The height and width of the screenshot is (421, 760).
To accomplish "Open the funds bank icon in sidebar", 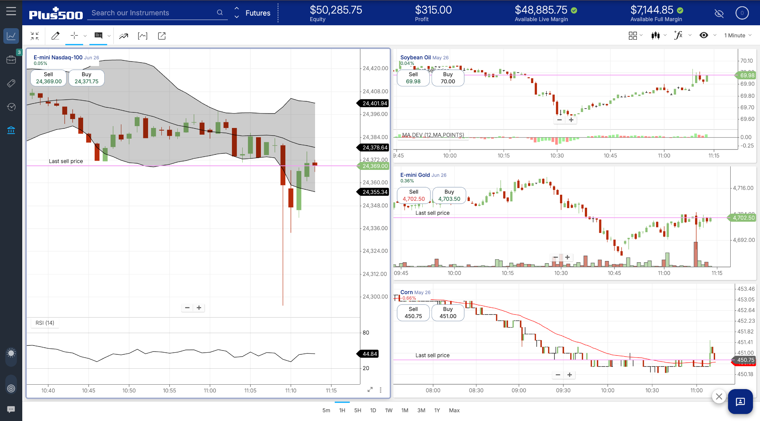I will 11,130.
